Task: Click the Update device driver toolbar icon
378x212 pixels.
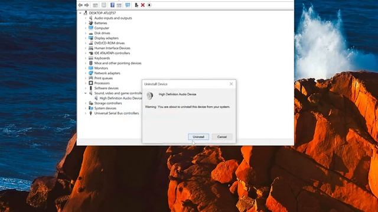Action: click(136, 5)
